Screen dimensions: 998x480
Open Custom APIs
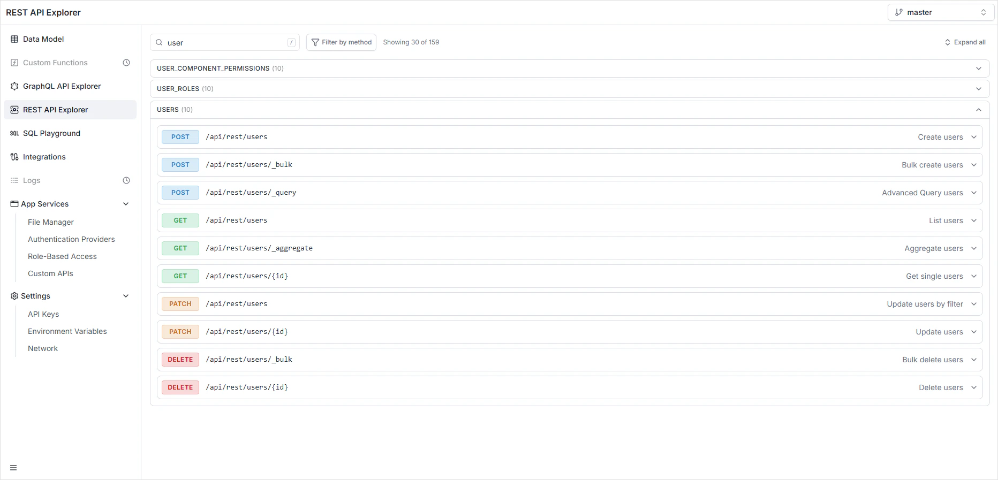tap(50, 273)
